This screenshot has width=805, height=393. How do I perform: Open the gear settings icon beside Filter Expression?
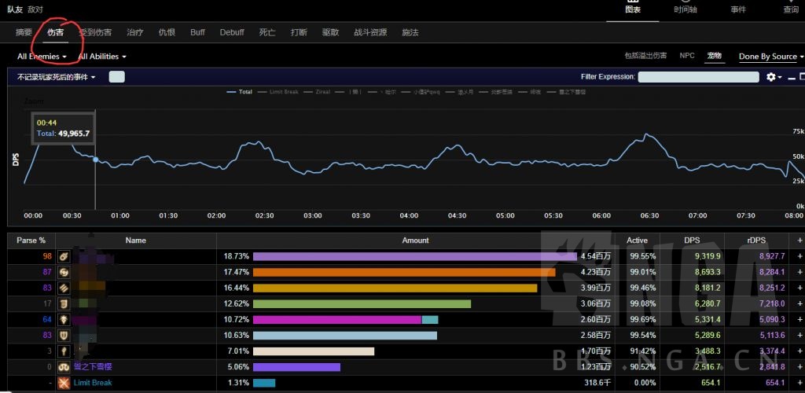point(772,77)
